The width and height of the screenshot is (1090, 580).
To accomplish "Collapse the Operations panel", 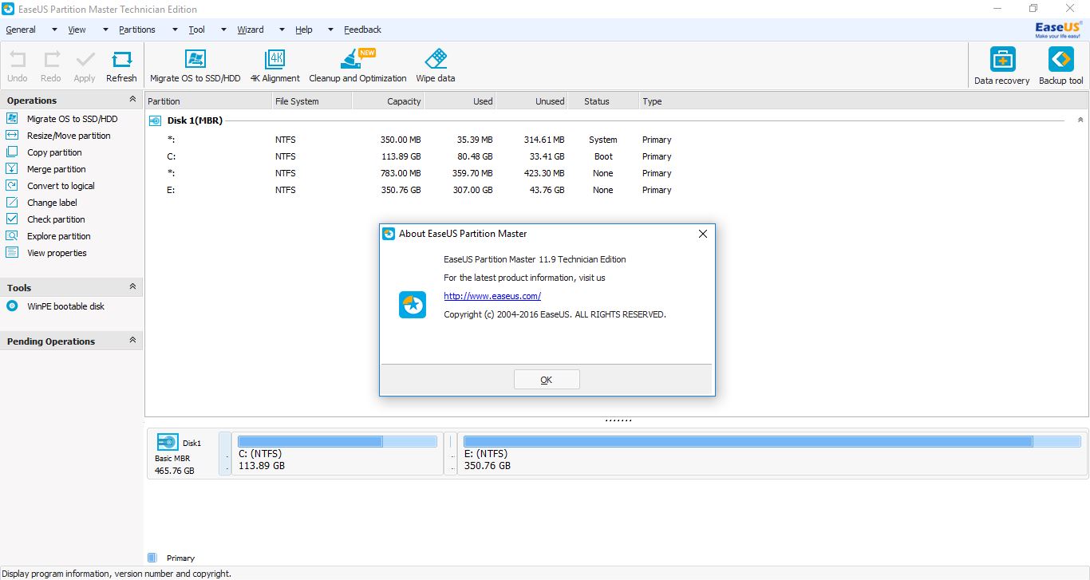I will tap(132, 100).
